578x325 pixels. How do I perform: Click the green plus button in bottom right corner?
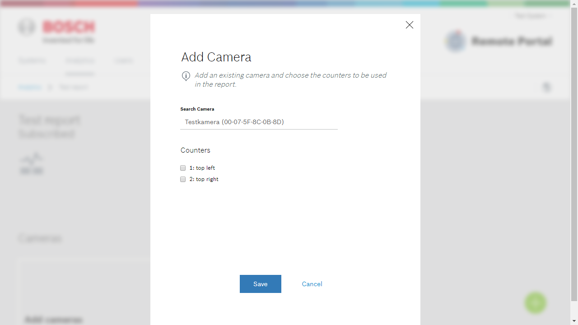536,302
